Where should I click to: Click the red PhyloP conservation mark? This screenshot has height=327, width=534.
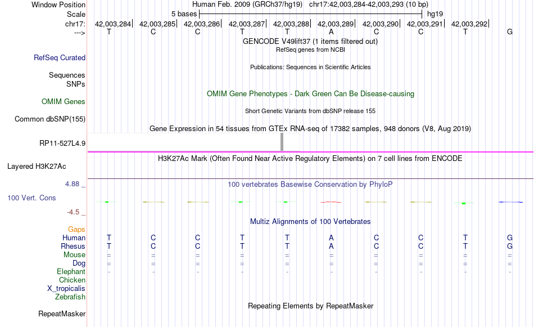coord(331,202)
